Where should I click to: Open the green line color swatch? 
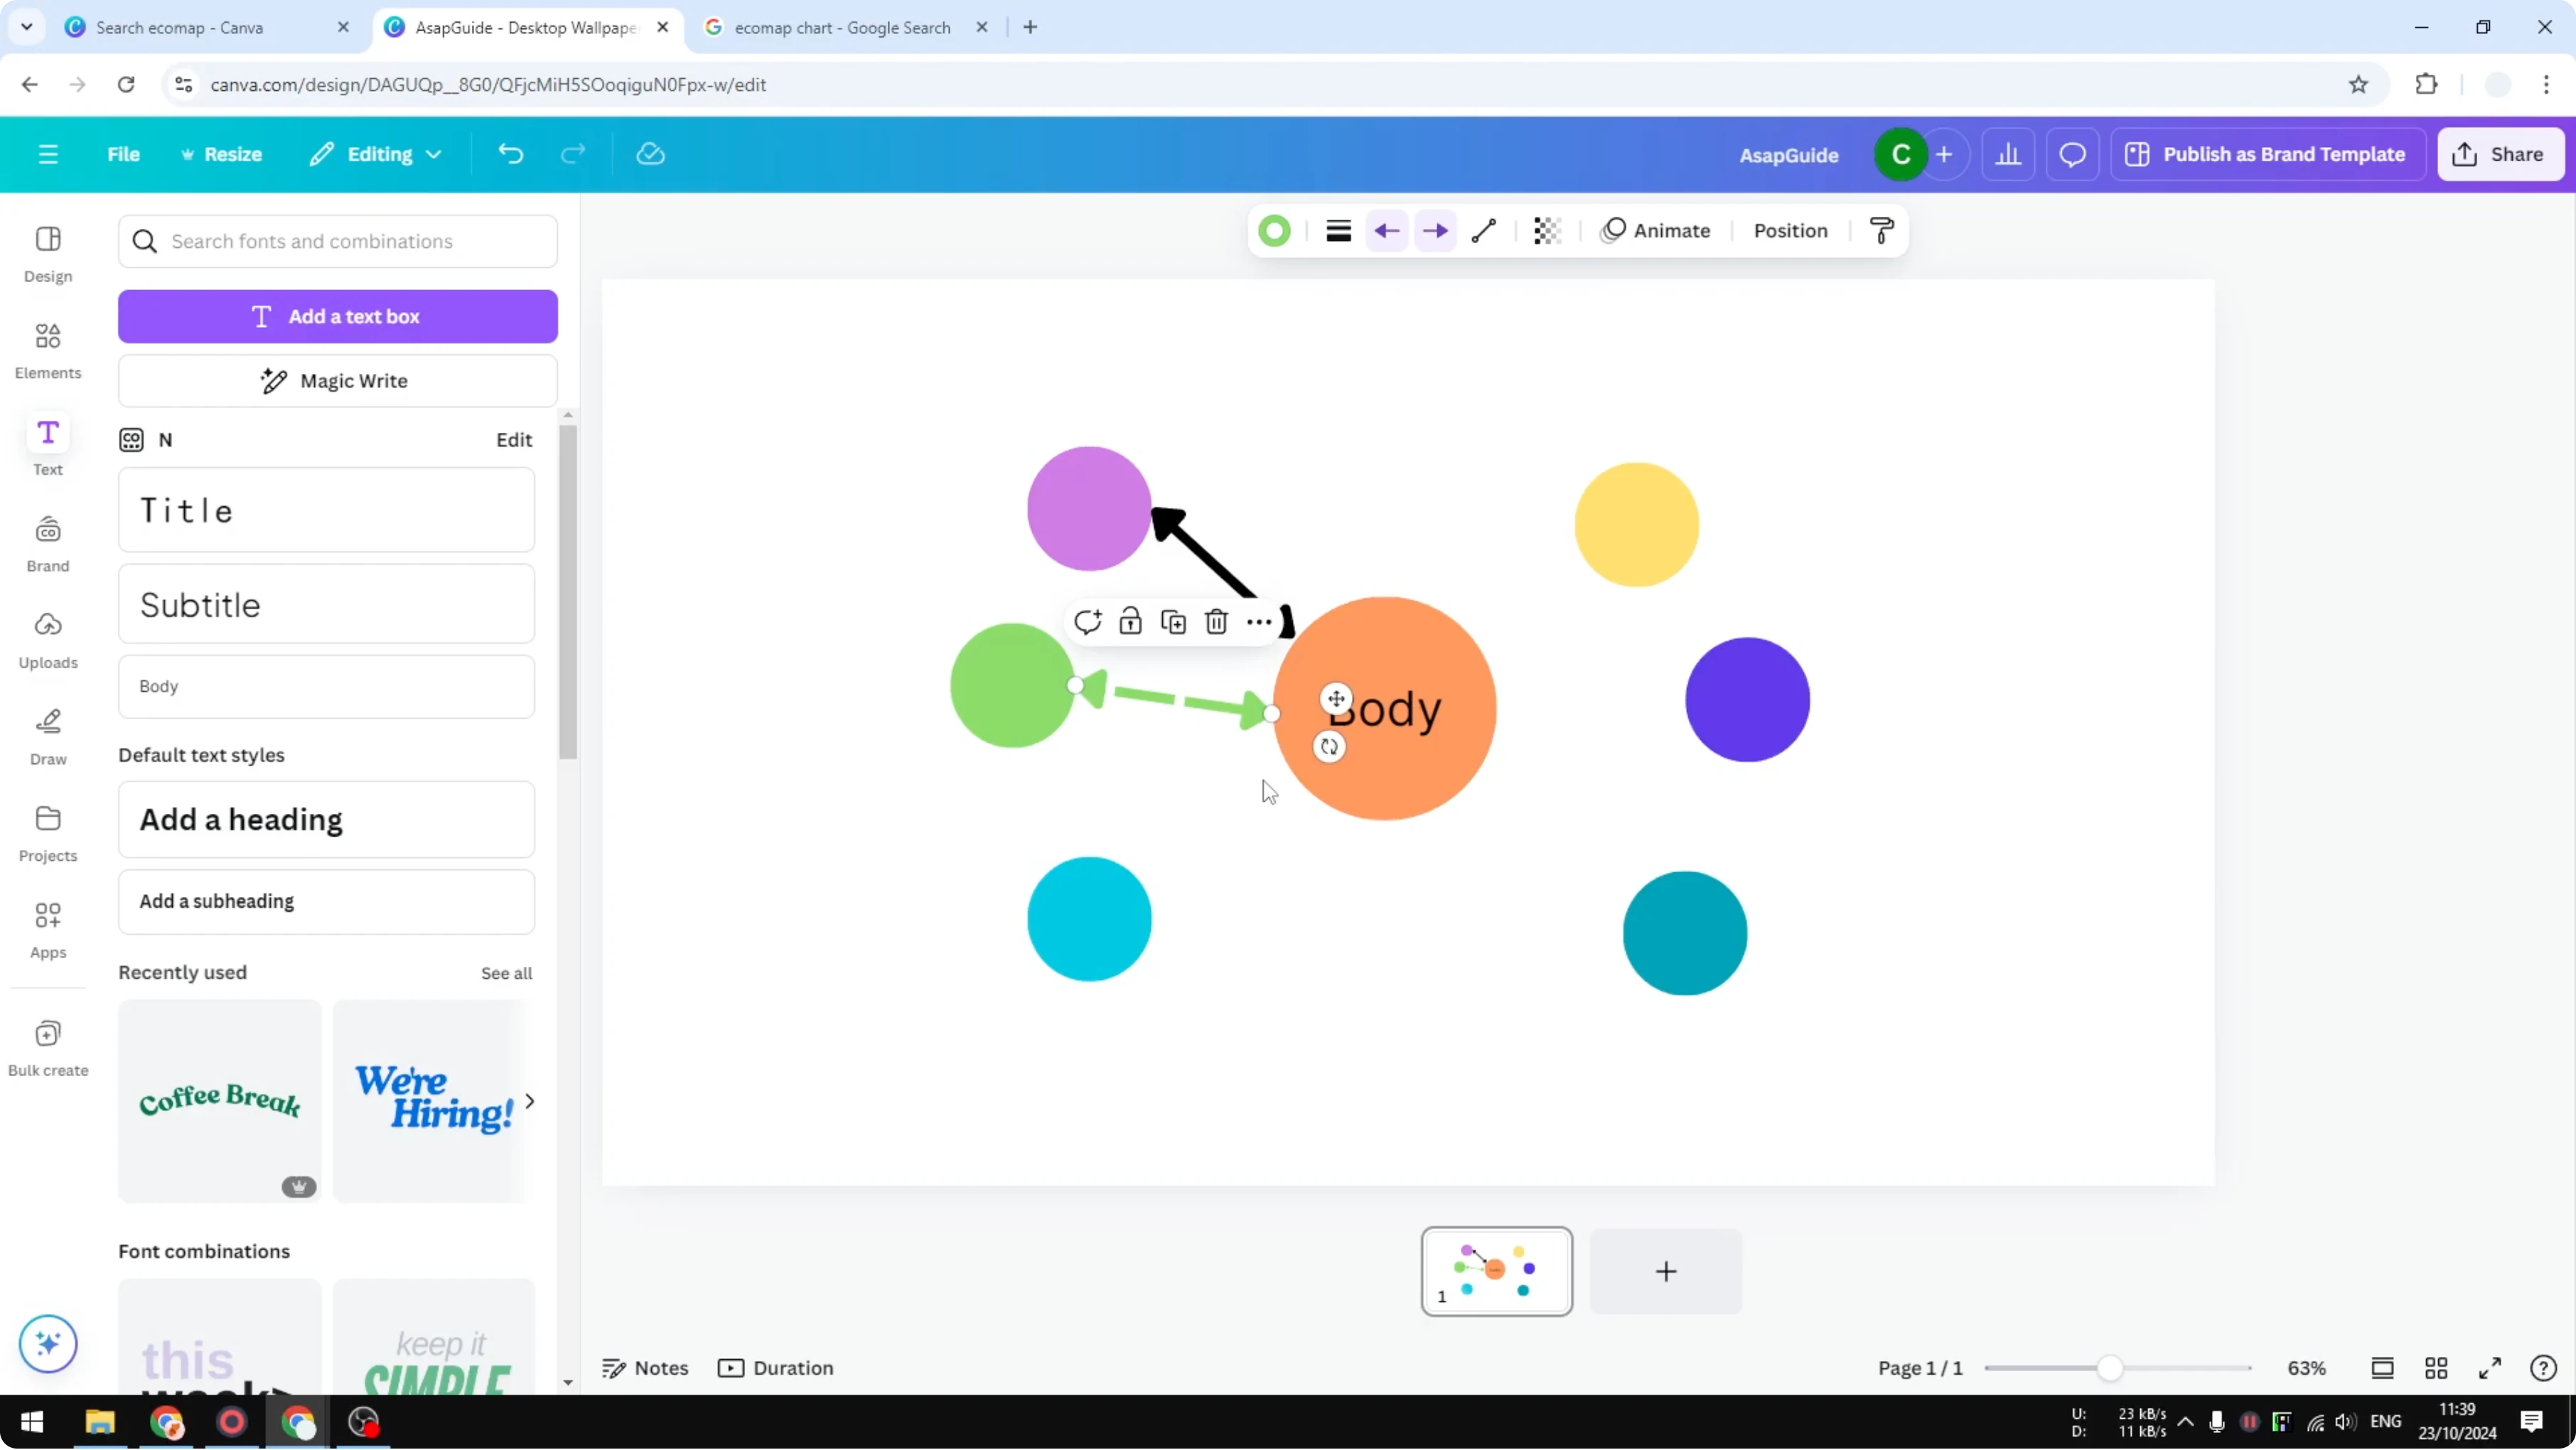coord(1275,230)
